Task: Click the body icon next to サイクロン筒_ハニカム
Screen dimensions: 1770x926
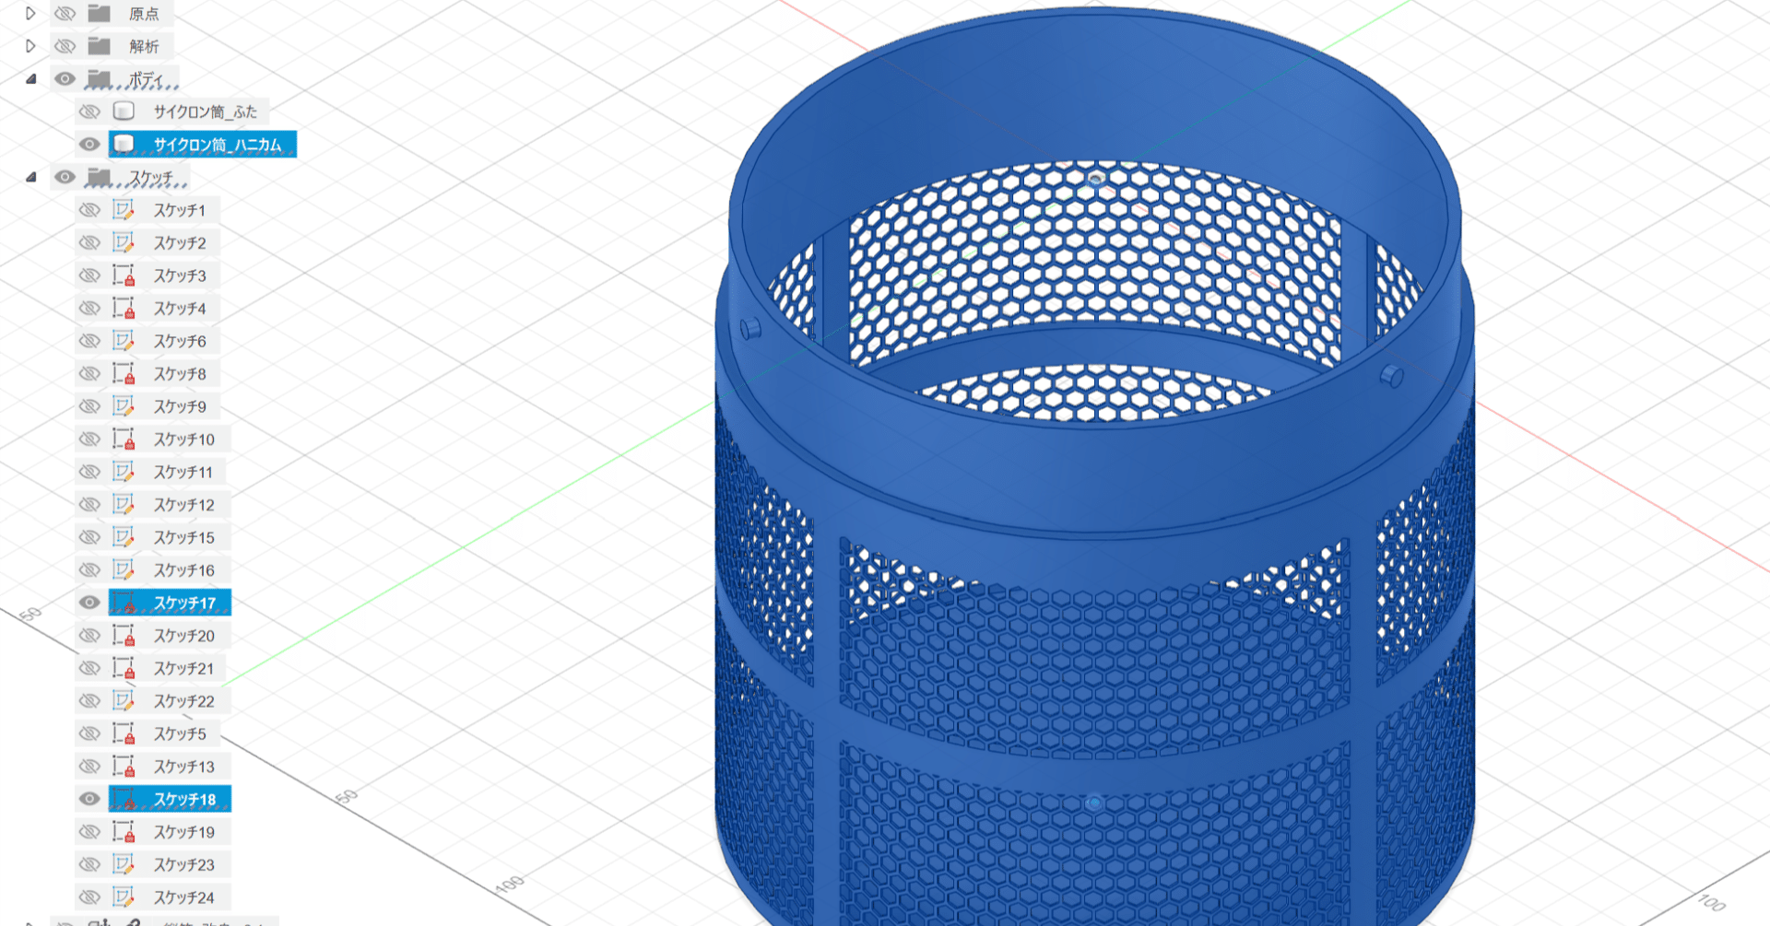Action: click(124, 145)
